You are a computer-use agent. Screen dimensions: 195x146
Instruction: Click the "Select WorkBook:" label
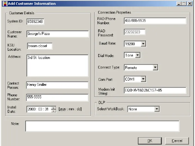(x=111, y=109)
